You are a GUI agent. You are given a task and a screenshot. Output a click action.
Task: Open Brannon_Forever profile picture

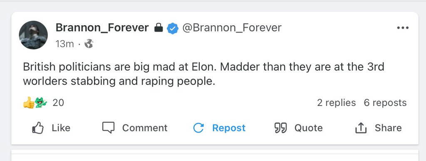33,35
